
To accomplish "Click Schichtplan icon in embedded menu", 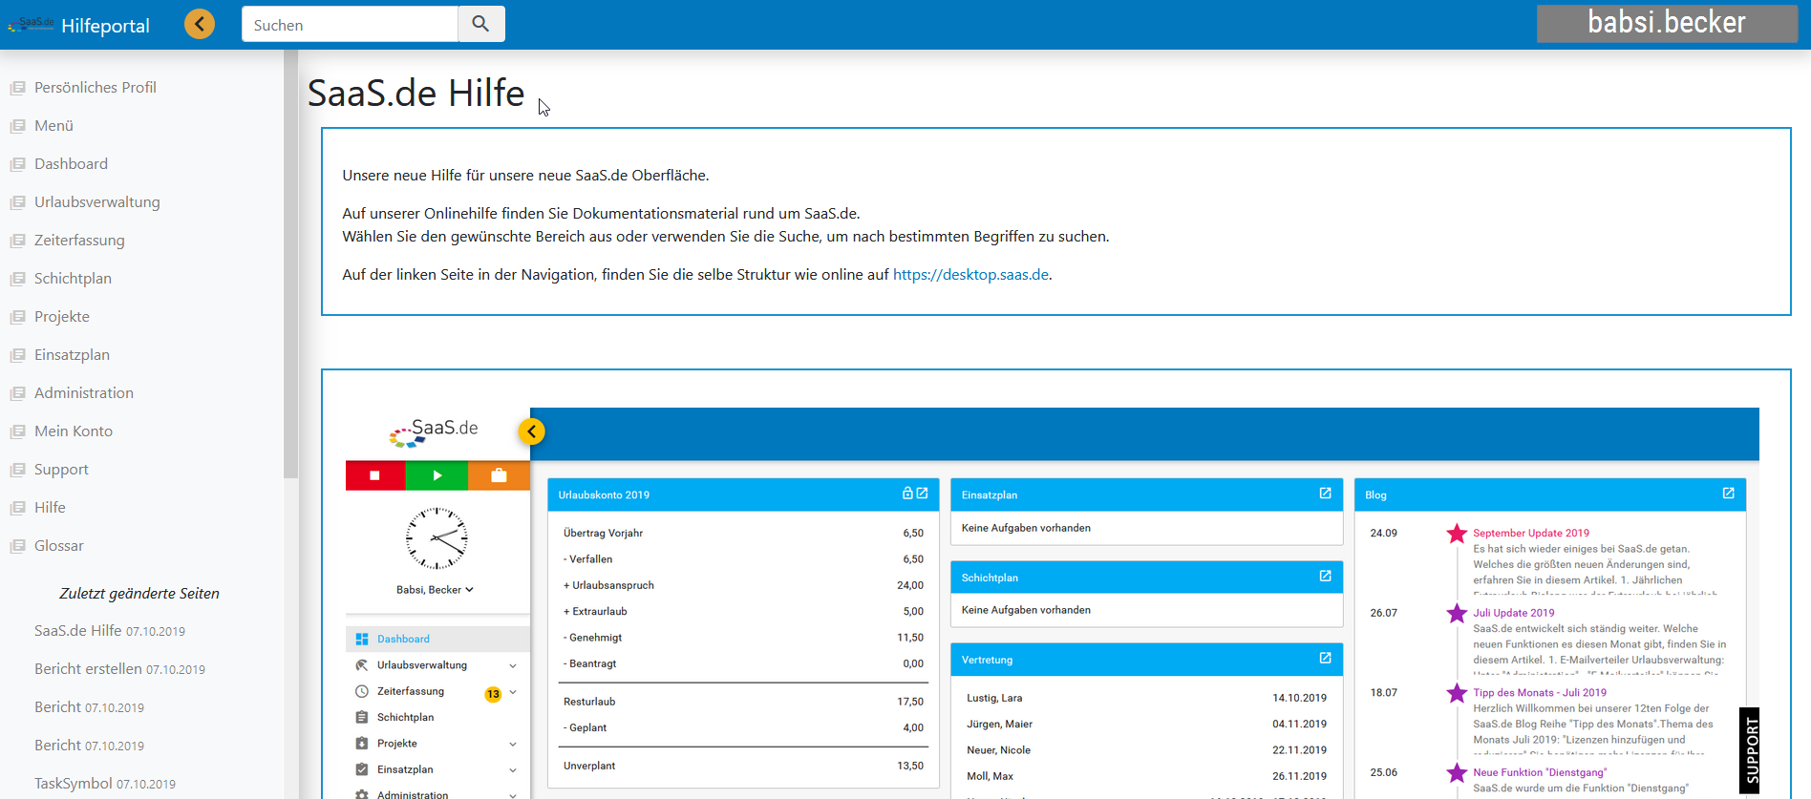I will click(x=362, y=717).
